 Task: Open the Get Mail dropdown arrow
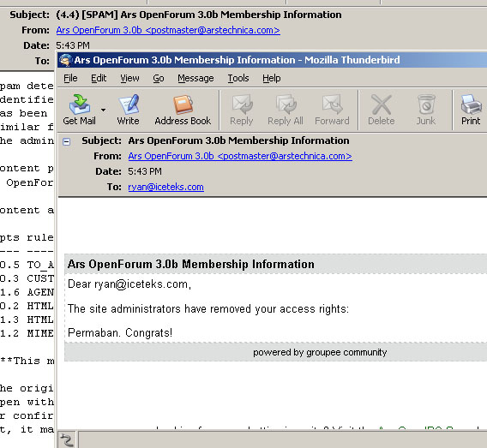point(103,110)
